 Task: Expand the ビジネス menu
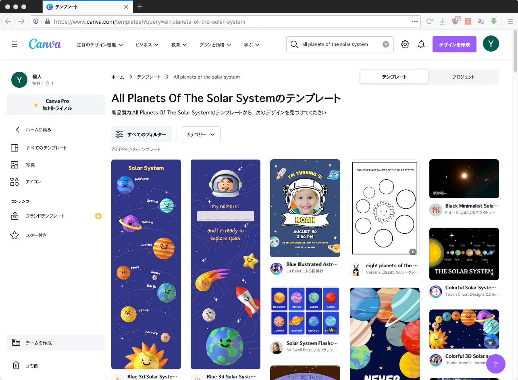pyautogui.click(x=147, y=44)
